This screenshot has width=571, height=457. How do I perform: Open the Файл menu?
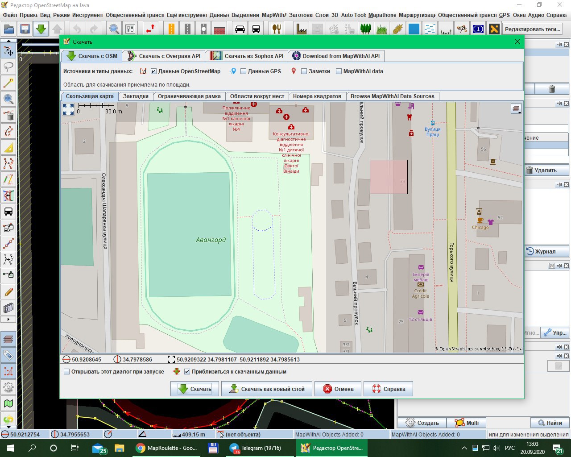[9, 15]
